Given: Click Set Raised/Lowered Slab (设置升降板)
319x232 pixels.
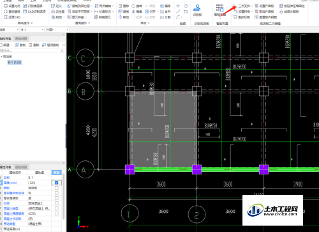Looking at the screenshot, I should (264, 6).
